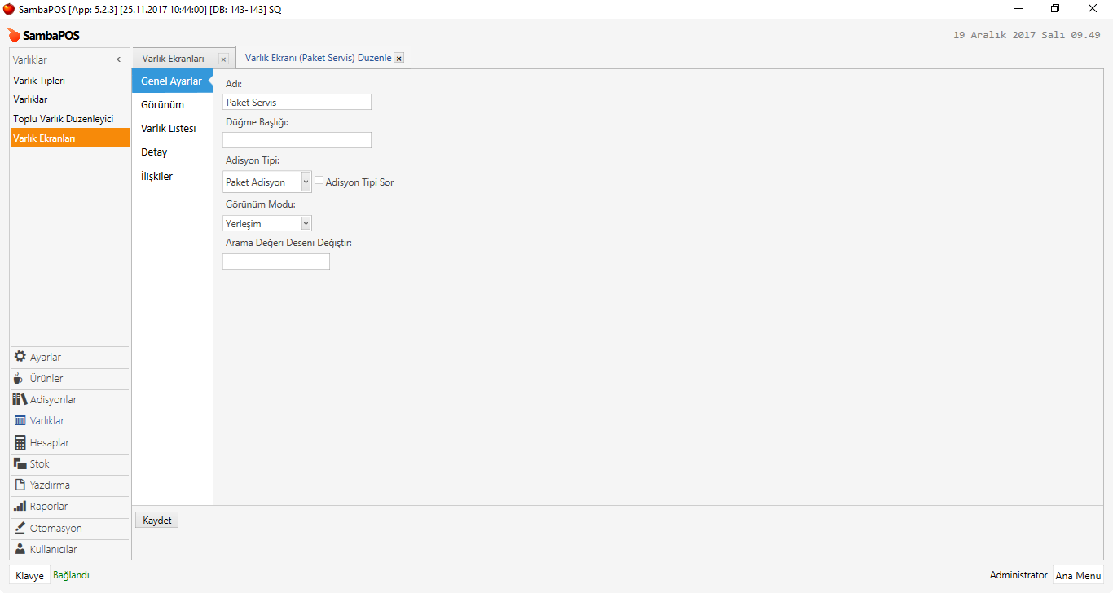The height and width of the screenshot is (593, 1113).
Task: Select the Hesaplar calculator icon
Action: click(x=20, y=443)
